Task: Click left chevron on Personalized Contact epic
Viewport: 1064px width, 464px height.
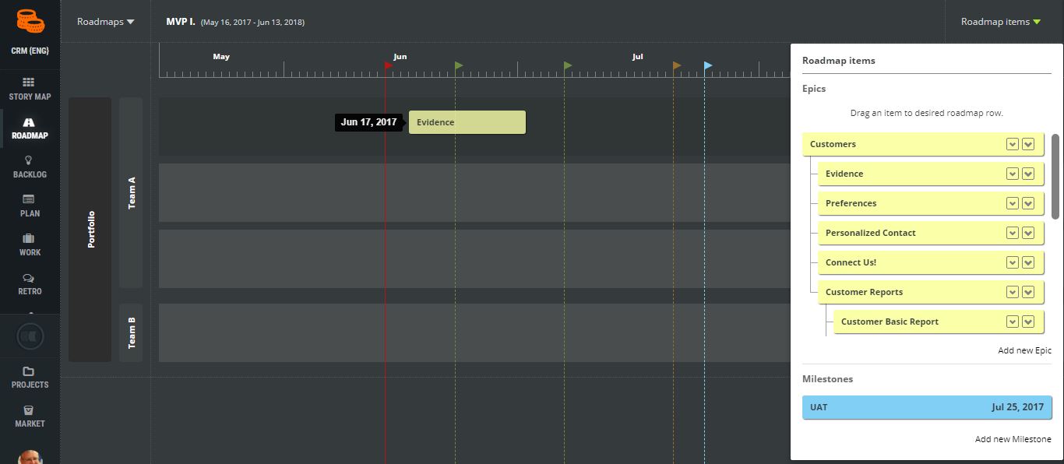Action: tap(1013, 233)
